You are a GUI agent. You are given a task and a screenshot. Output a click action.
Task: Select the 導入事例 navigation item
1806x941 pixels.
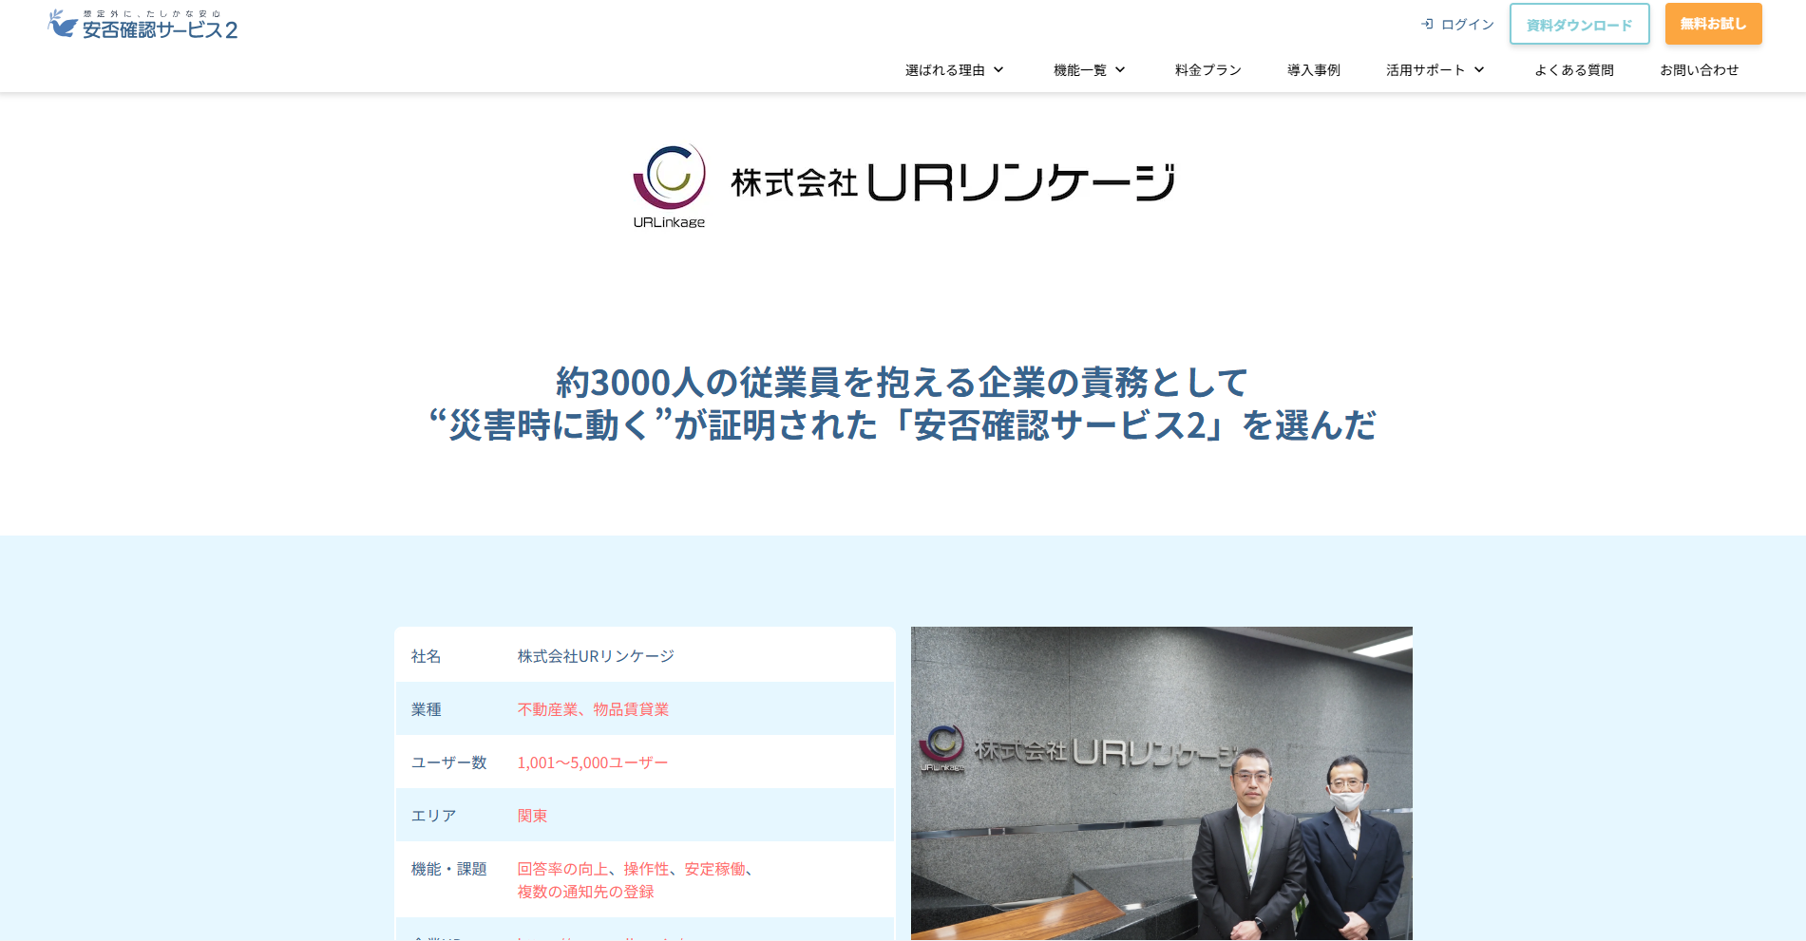pyautogui.click(x=1313, y=69)
